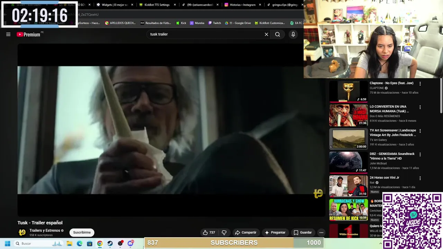
Task: Open options for TV Art Screensaver video
Action: (x=420, y=131)
